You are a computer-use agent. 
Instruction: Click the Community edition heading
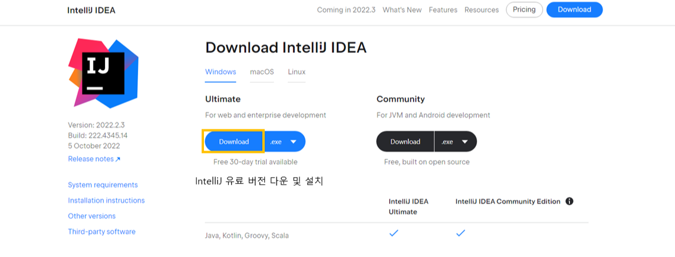(x=400, y=99)
